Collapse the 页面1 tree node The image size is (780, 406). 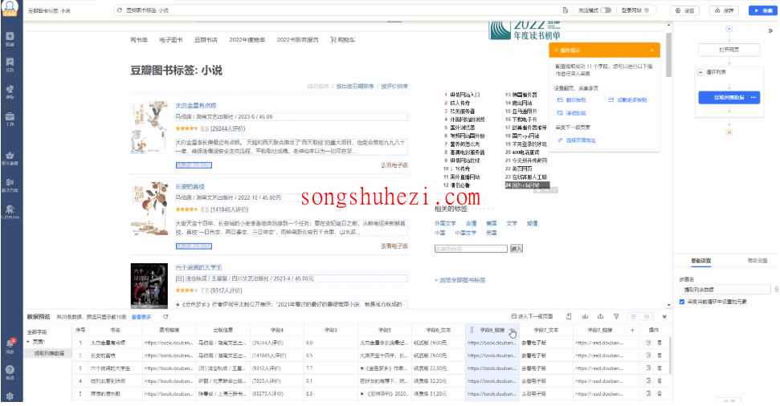coord(28,342)
